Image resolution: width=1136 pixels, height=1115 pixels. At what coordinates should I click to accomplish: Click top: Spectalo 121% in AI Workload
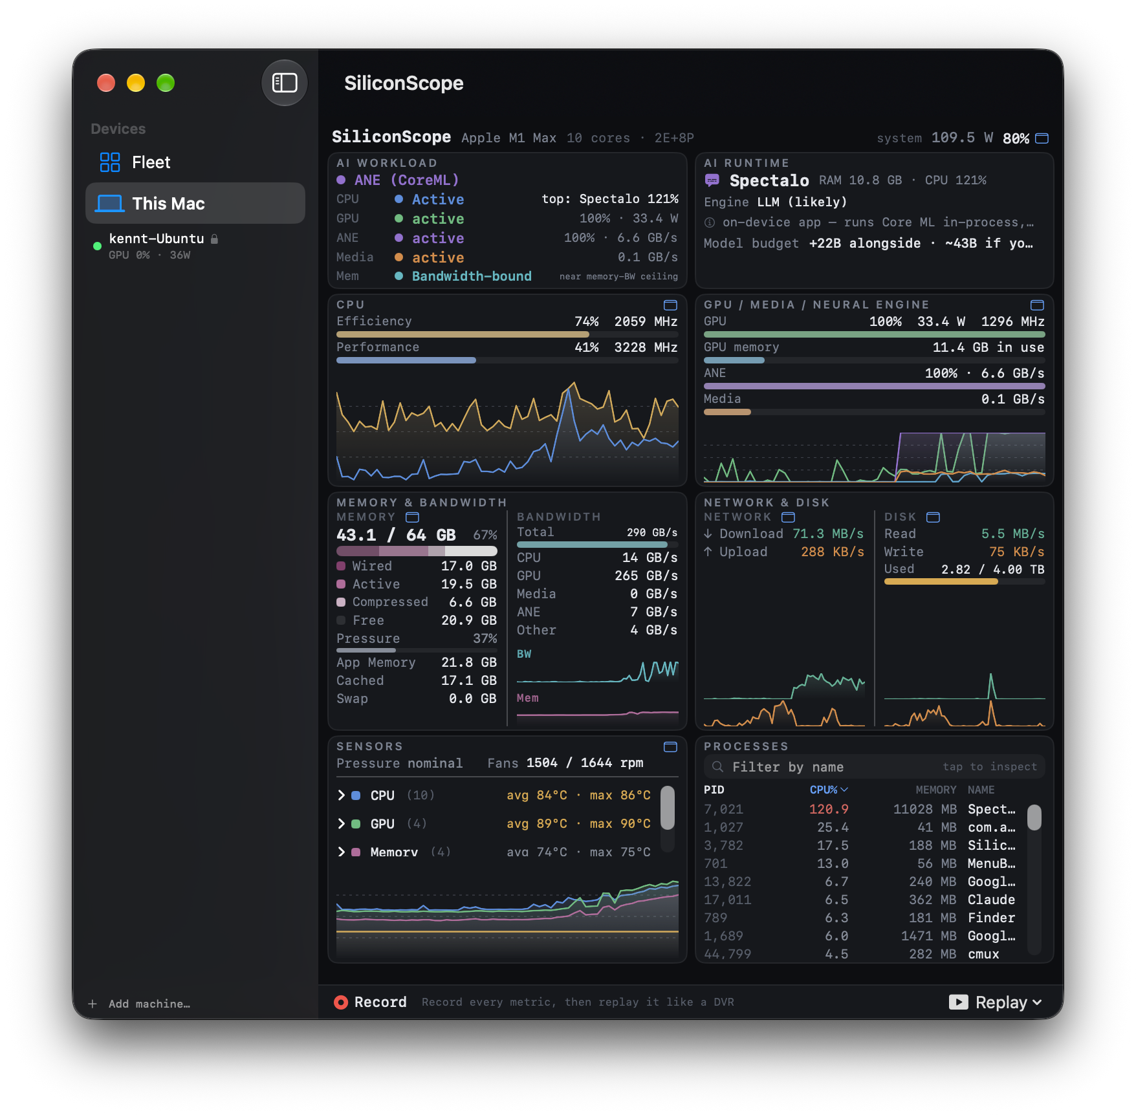[x=610, y=199]
